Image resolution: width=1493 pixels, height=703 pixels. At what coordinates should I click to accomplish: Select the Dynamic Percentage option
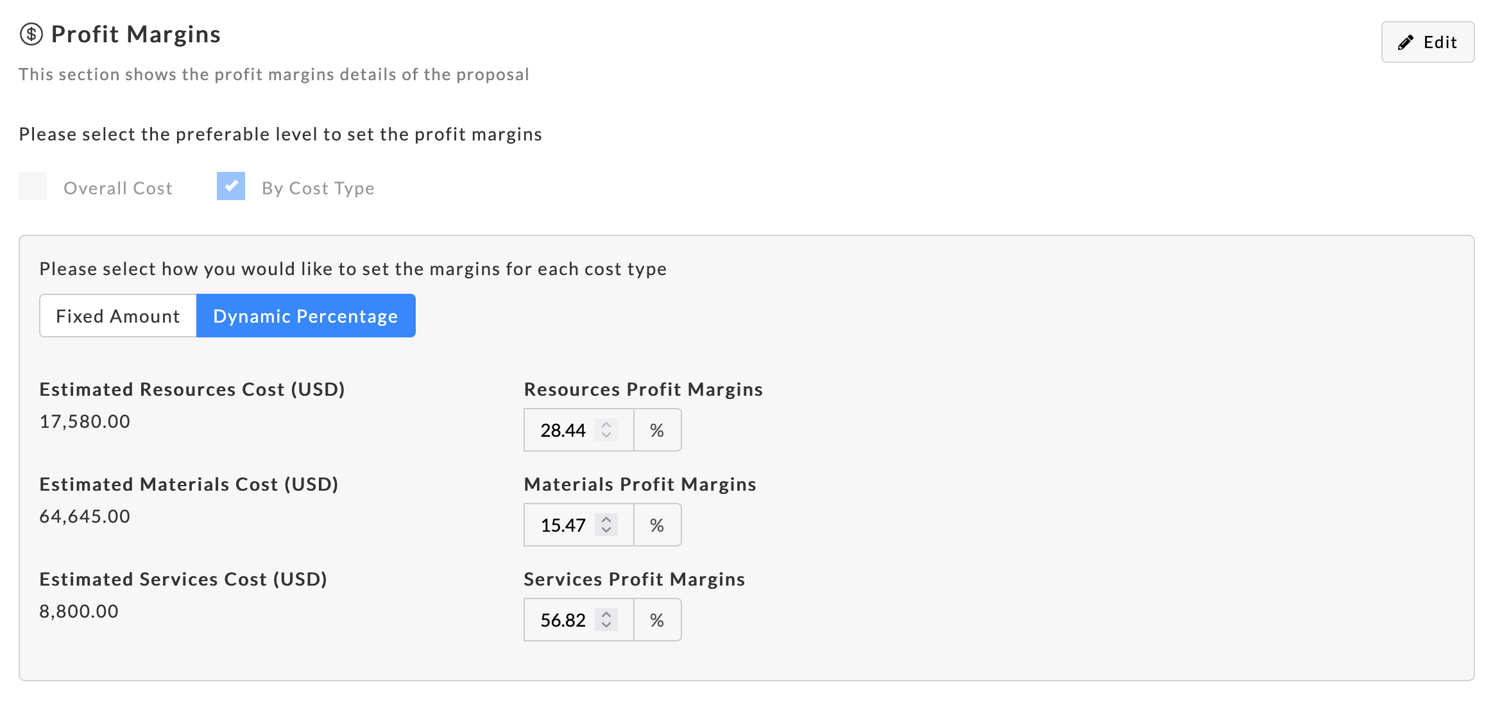305,316
